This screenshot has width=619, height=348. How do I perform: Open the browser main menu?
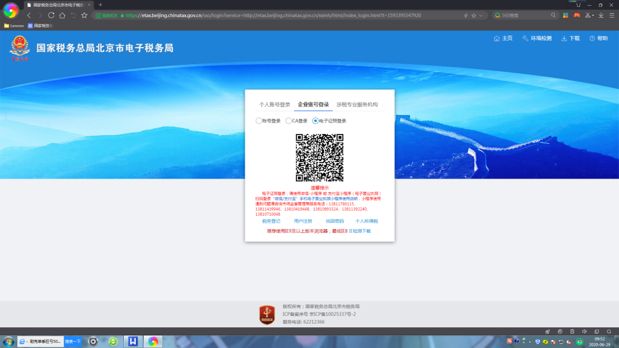pyautogui.click(x=612, y=15)
